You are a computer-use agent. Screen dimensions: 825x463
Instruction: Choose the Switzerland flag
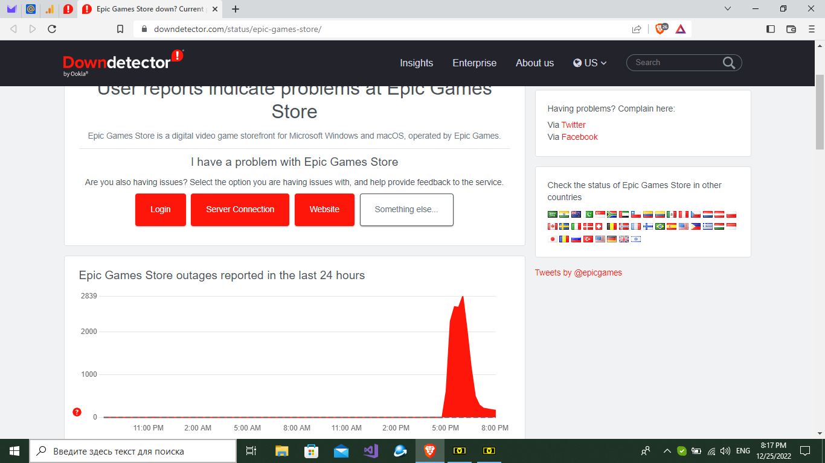(x=599, y=226)
